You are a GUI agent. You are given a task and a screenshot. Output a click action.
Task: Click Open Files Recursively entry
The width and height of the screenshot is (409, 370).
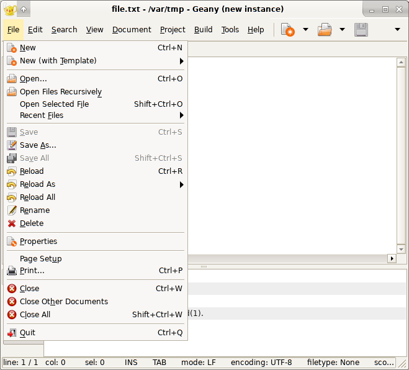60,92
